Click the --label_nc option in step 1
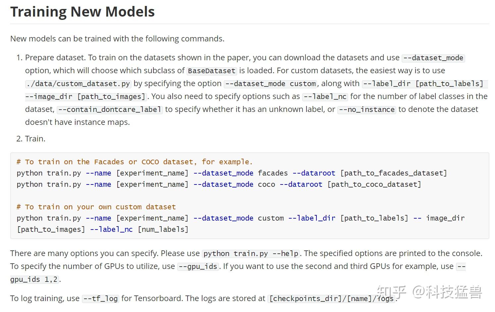Image resolution: width=495 pixels, height=312 pixels. point(325,97)
